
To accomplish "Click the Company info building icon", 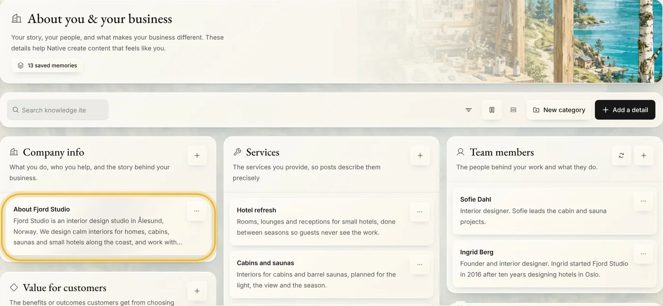I will [14, 152].
